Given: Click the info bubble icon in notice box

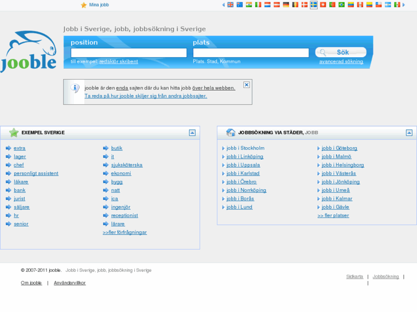Looking at the screenshot, I should click(75, 88).
